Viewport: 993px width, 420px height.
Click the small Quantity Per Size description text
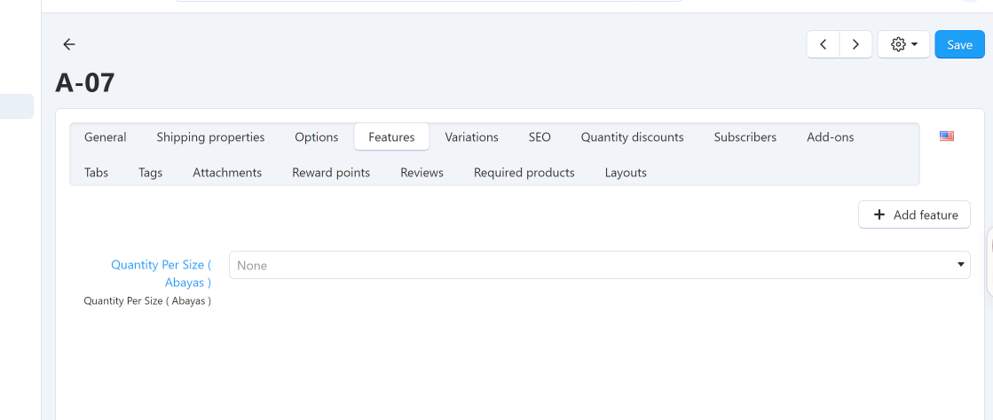tap(147, 302)
